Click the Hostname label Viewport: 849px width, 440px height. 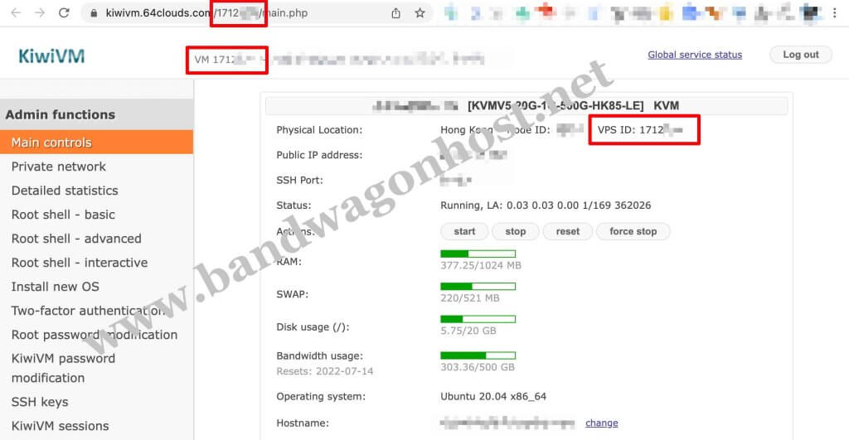tap(303, 423)
